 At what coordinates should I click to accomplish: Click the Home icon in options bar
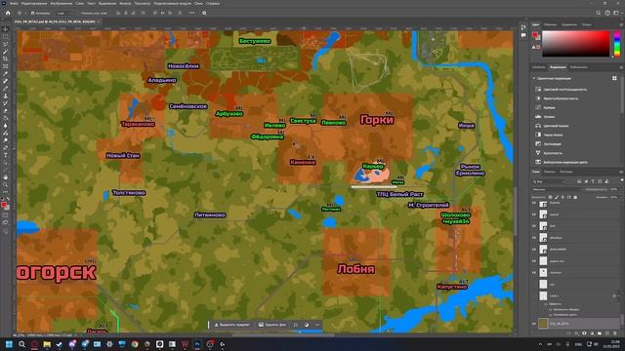point(8,13)
